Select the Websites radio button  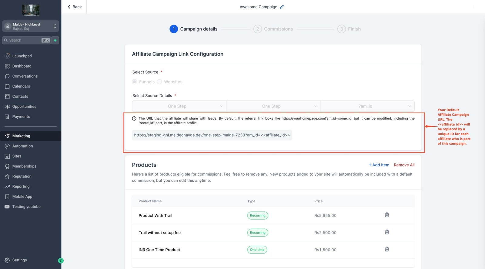[159, 82]
